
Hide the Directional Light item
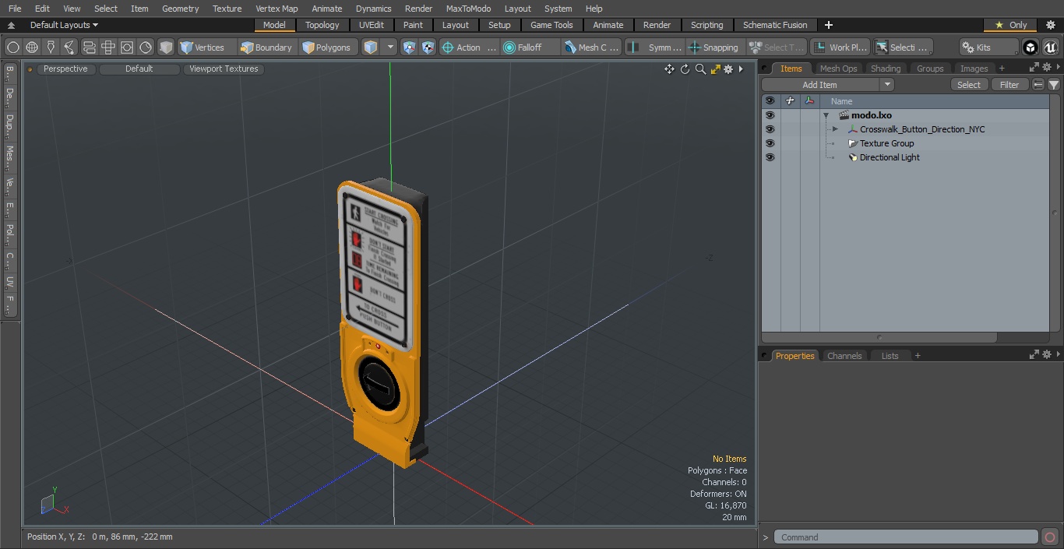click(x=770, y=157)
